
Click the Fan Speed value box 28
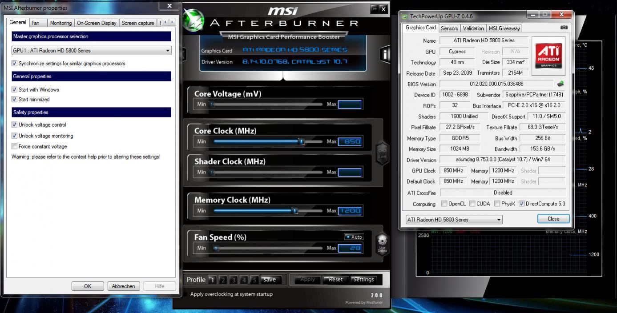(350, 248)
